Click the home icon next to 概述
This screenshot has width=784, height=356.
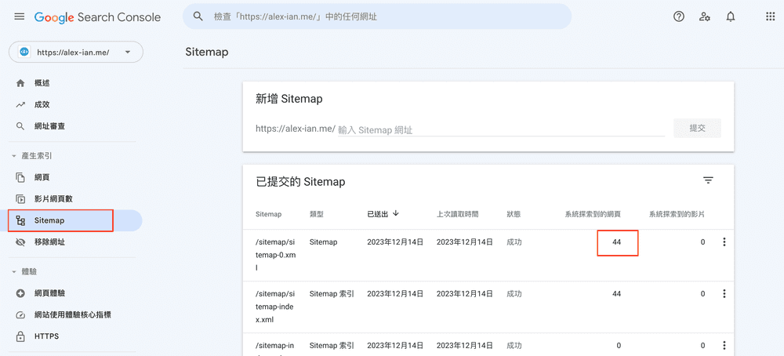pyautogui.click(x=20, y=83)
